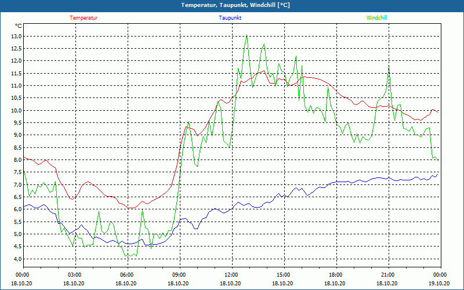Screen dimensions: 464x290
Task: Click the 21:00 time axis label
Action: point(389,275)
